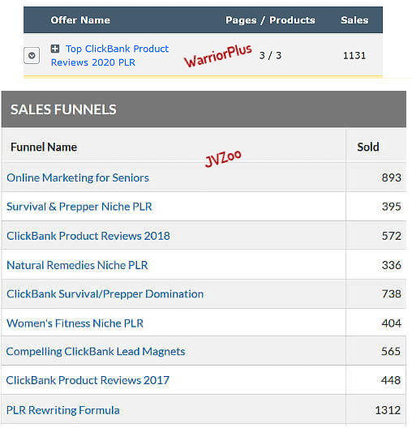The width and height of the screenshot is (412, 432).
Task: Sort by the Sales column header
Action: [354, 20]
